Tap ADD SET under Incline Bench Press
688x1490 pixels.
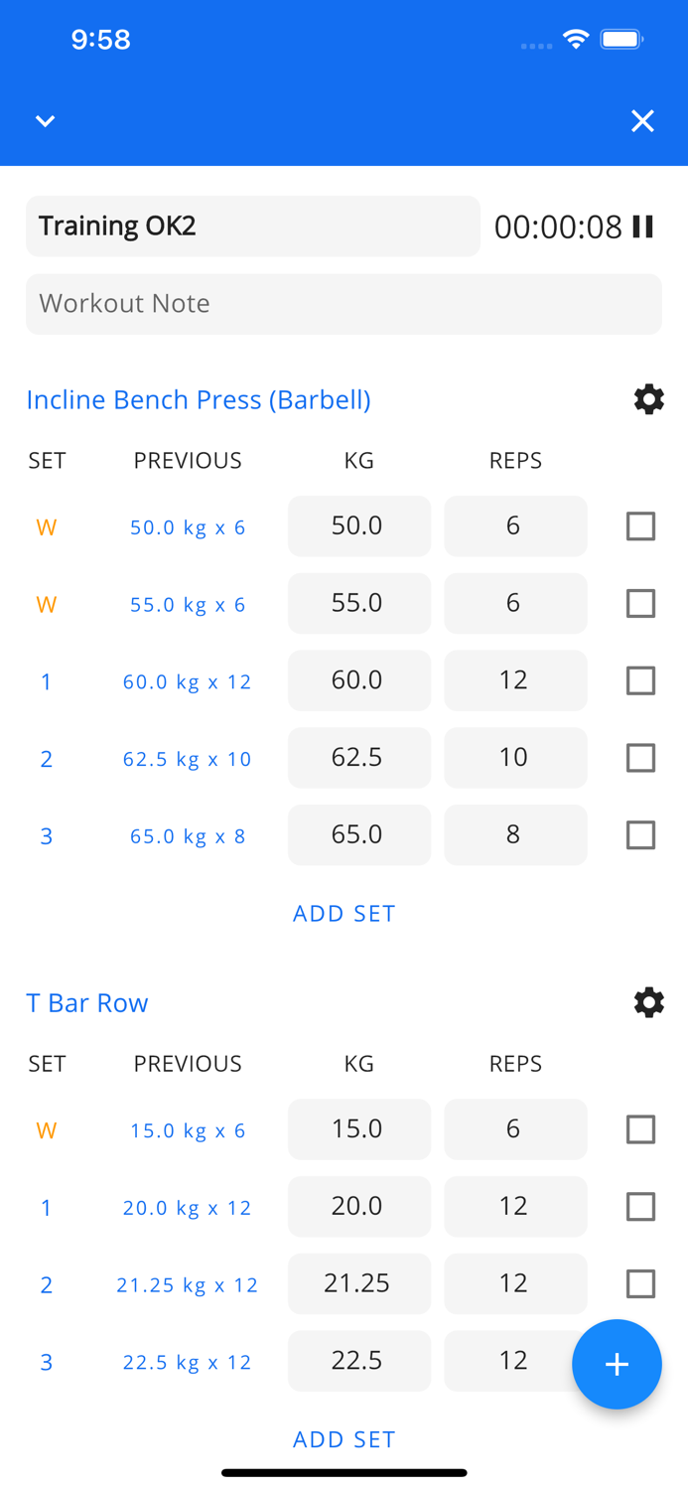click(344, 913)
